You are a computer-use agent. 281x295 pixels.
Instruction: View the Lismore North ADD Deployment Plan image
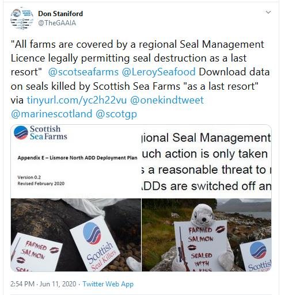76,162
